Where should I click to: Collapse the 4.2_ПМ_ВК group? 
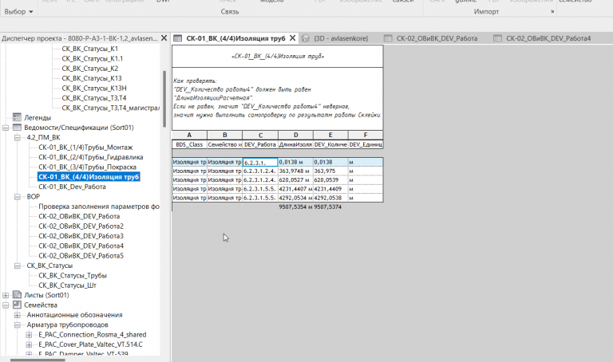click(18, 137)
